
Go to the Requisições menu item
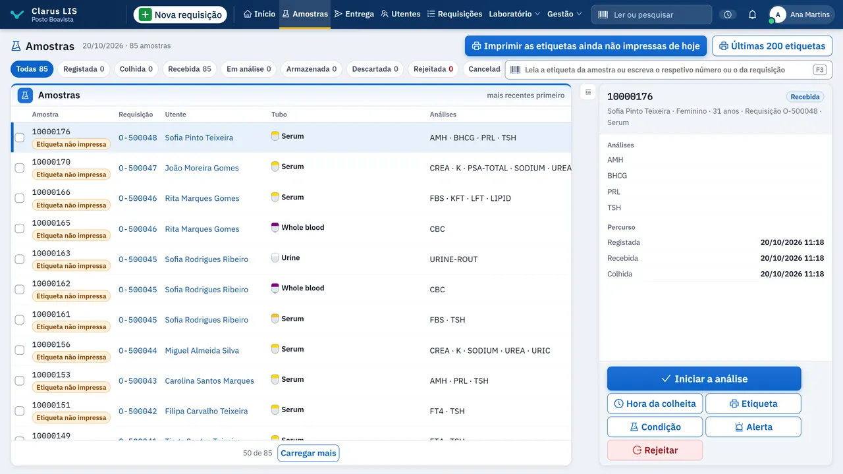[454, 14]
